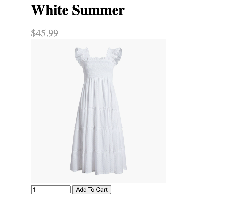Viewport: 238px width, 214px height.
Task: Click the gray background right of the dress
Action: click(146, 111)
